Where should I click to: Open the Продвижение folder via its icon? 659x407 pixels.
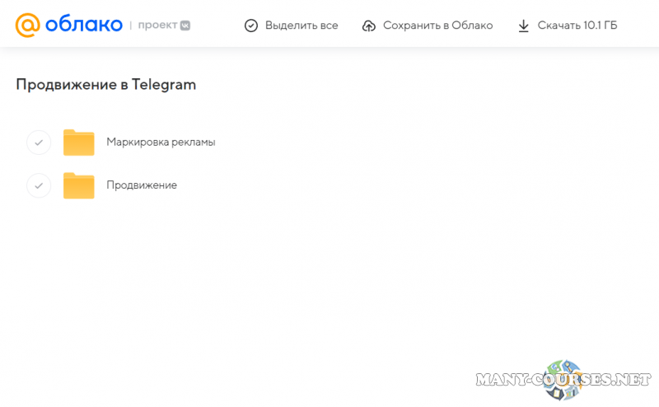(79, 185)
